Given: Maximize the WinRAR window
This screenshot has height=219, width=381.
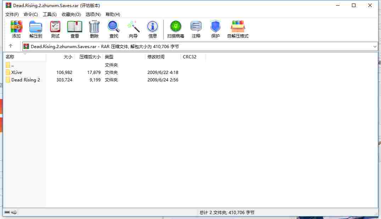Looking at the screenshot, I should click(354, 5).
